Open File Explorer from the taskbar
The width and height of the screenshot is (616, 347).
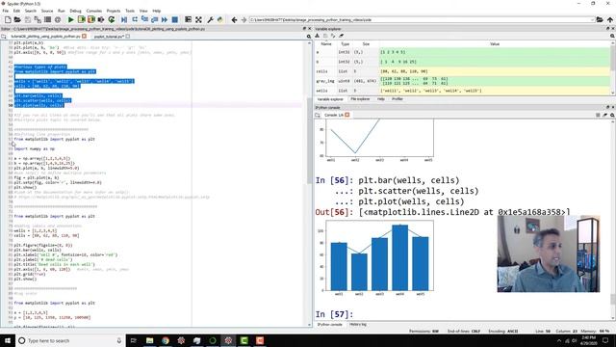tap(150, 340)
